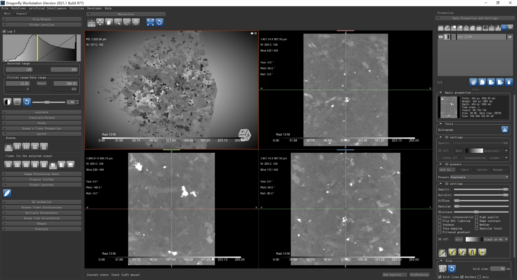This screenshot has width=517, height=280.
Task: Uncheck the Borders checkbox
Action: 462,277
